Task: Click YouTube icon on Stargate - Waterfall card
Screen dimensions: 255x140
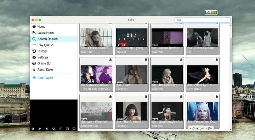Action: (x=110, y=96)
